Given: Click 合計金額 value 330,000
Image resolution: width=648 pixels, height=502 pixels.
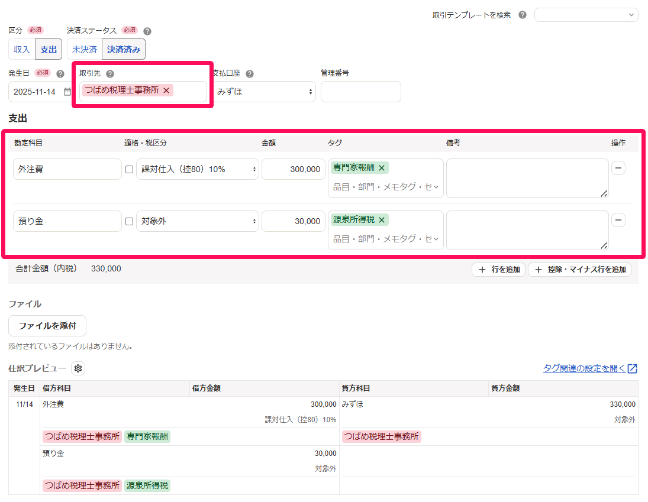Looking at the screenshot, I should [106, 269].
